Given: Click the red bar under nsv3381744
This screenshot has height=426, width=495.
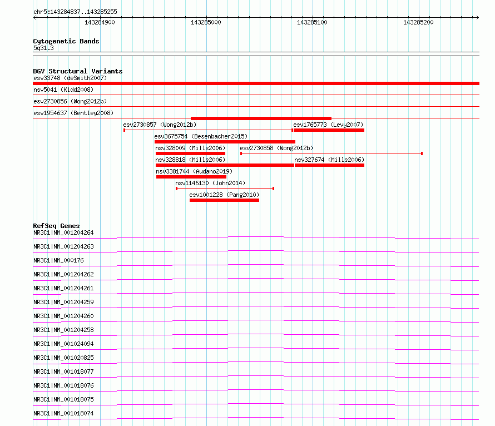Looking at the screenshot, I should coord(191,177).
